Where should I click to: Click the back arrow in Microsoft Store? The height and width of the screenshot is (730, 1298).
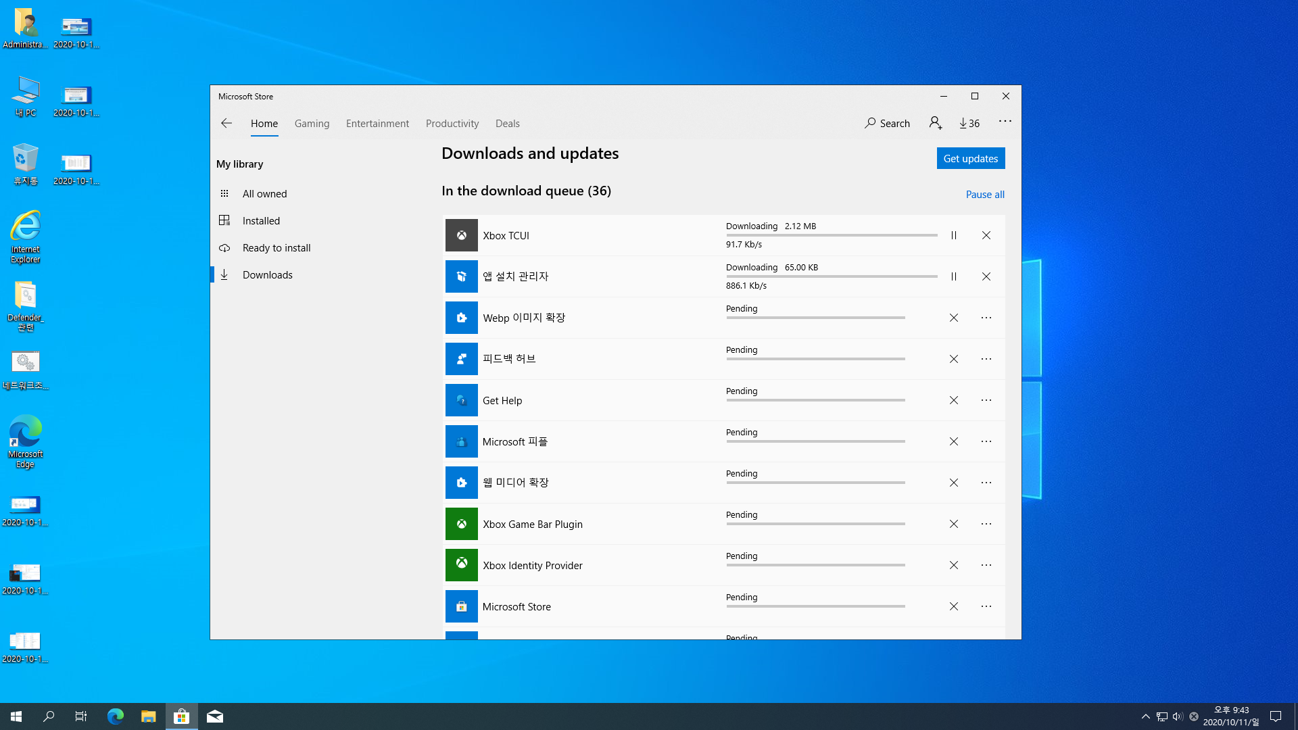(x=226, y=123)
